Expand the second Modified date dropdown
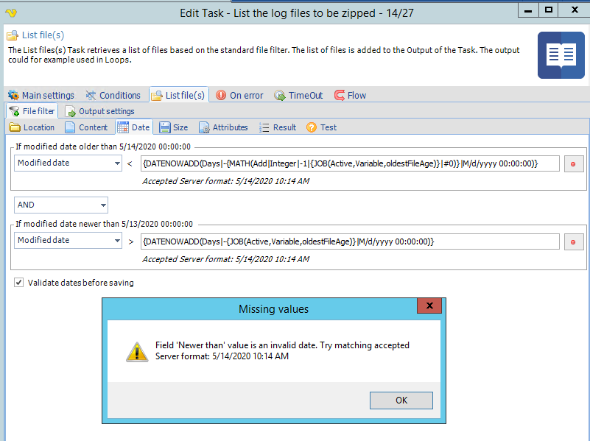The image size is (590, 441). point(117,241)
